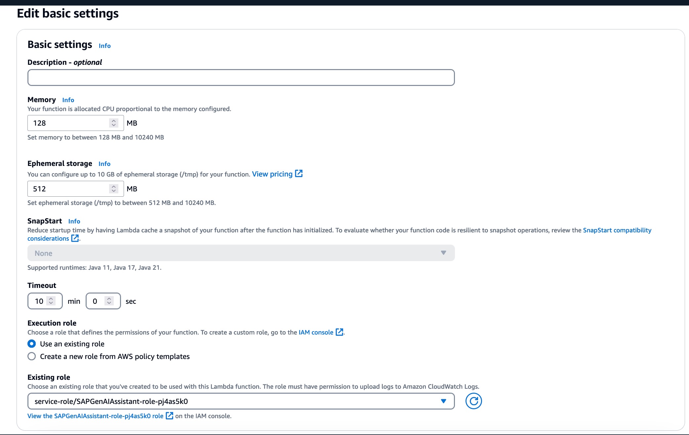Viewport: 689px width, 435px height.
Task: Click Timeout seconds stepper arrows
Action: [109, 301]
